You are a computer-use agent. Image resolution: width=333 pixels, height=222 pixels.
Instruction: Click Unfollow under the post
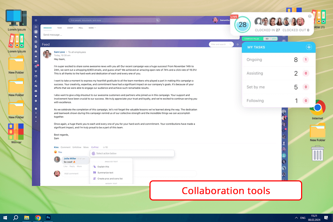tap(77, 147)
